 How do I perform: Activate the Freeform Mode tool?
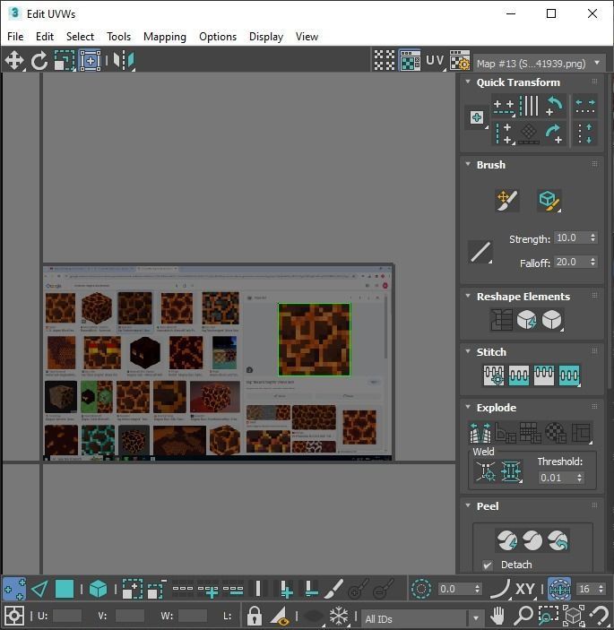coord(90,61)
